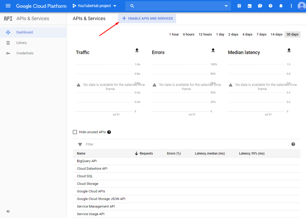
Task: Open the send feedback speech-bubble icon
Action: [x=260, y=6]
